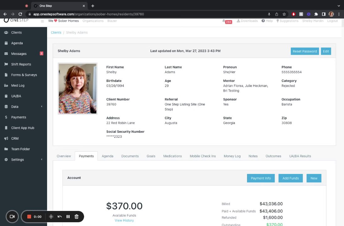This screenshot has width=344, height=226.
Task: Click the Add Funds button
Action: (x=290, y=178)
